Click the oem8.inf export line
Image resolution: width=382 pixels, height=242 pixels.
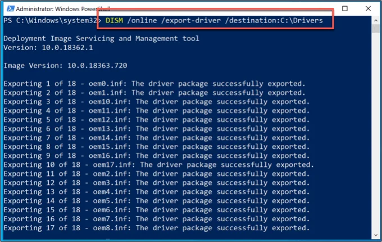(156, 227)
